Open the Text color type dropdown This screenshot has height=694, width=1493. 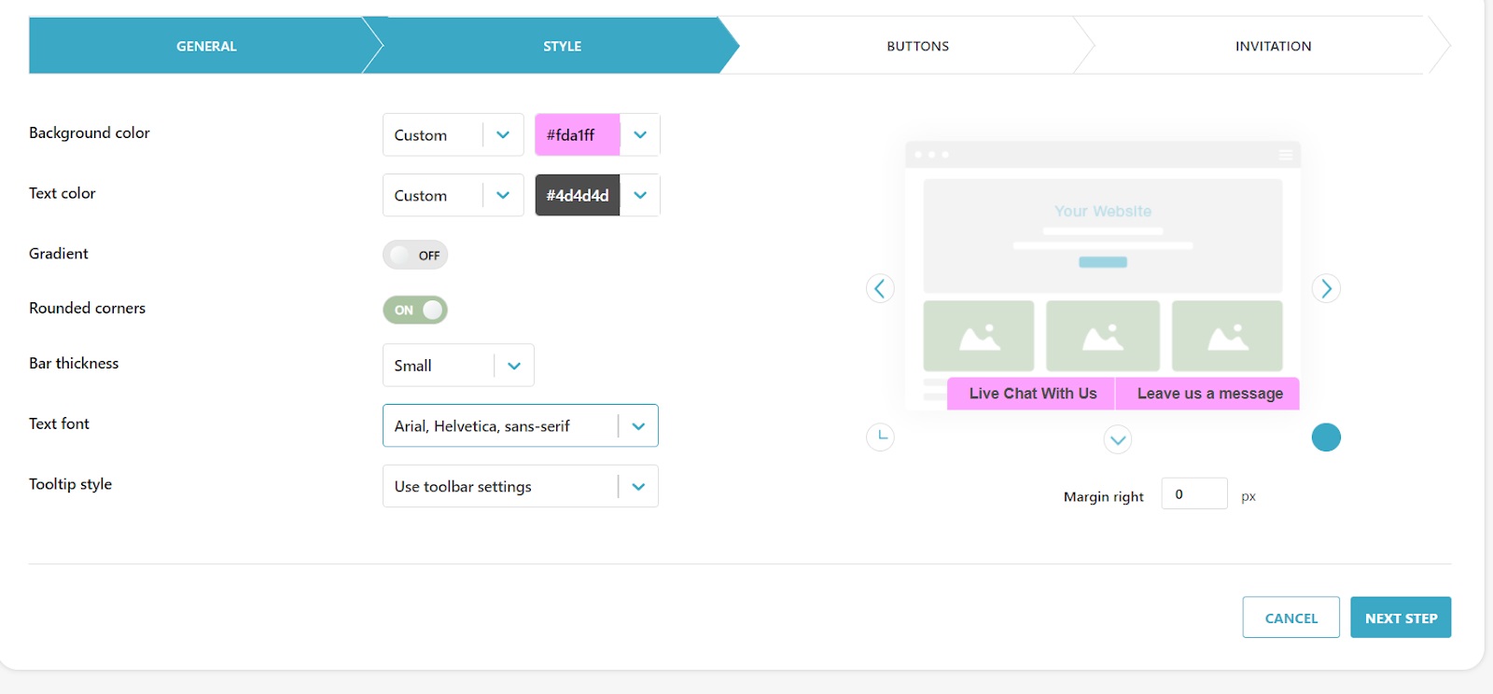coord(453,196)
